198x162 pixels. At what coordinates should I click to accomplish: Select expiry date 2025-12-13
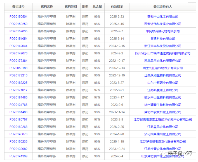pos(117,68)
